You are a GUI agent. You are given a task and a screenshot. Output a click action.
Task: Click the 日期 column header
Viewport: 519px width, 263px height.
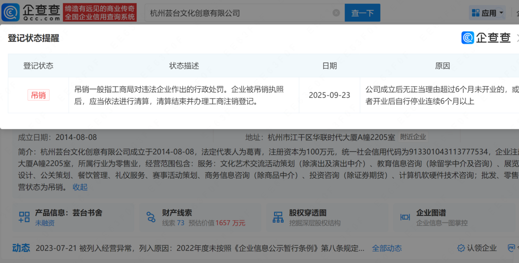click(x=329, y=66)
